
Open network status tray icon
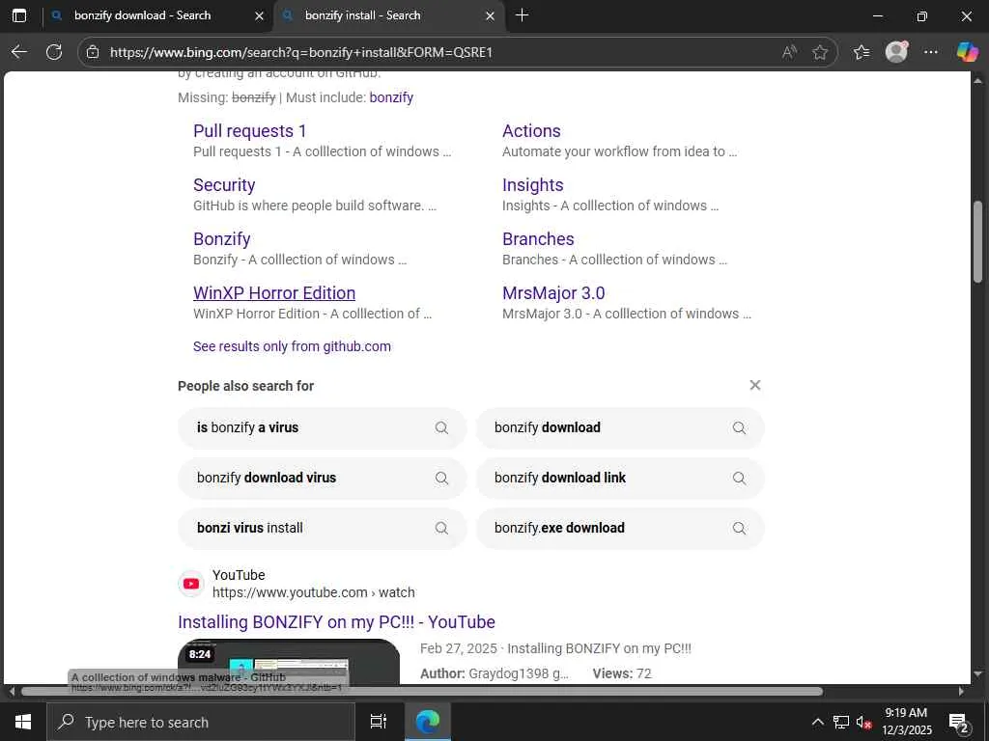(x=841, y=722)
